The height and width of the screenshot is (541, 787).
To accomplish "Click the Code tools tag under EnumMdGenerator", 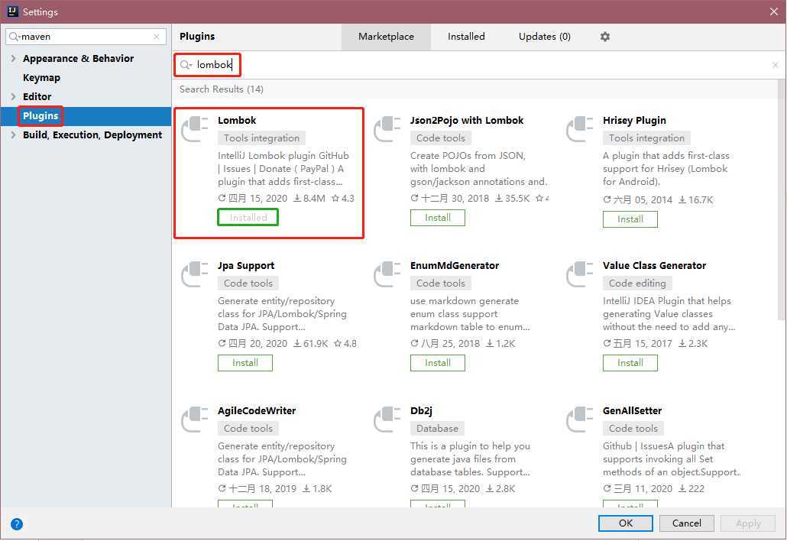I will 441,283.
